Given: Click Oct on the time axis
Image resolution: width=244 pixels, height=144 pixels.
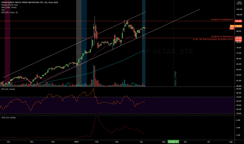Looking at the screenshot, I should [x=8, y=142].
